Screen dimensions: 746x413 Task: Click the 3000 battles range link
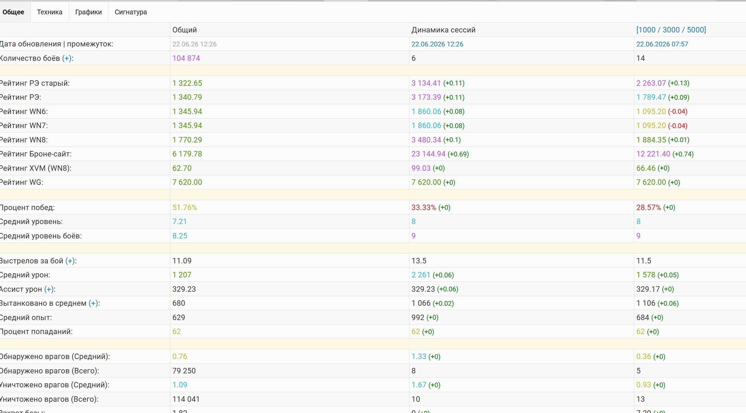(671, 30)
